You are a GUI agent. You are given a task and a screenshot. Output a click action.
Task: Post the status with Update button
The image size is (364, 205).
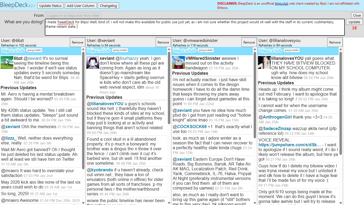tap(354, 22)
